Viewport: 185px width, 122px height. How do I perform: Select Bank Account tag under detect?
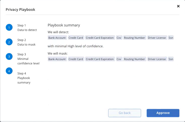[57, 38]
